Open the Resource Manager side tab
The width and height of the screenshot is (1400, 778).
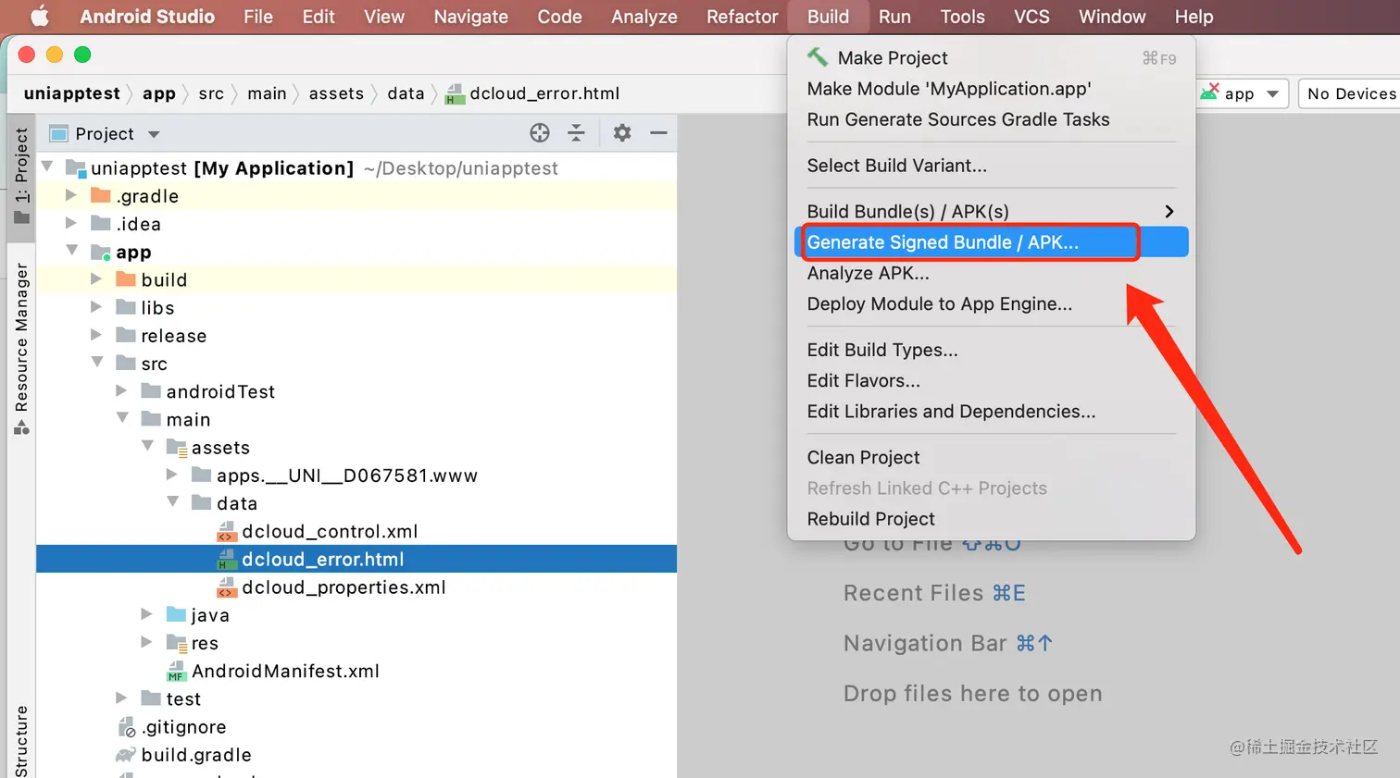click(21, 349)
